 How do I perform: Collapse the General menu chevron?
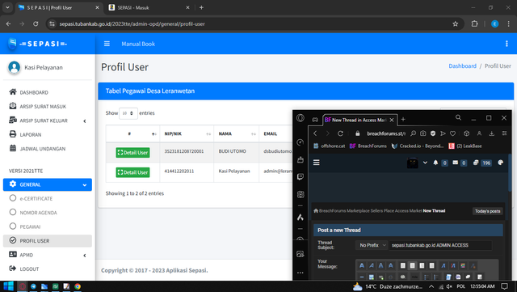point(85,185)
